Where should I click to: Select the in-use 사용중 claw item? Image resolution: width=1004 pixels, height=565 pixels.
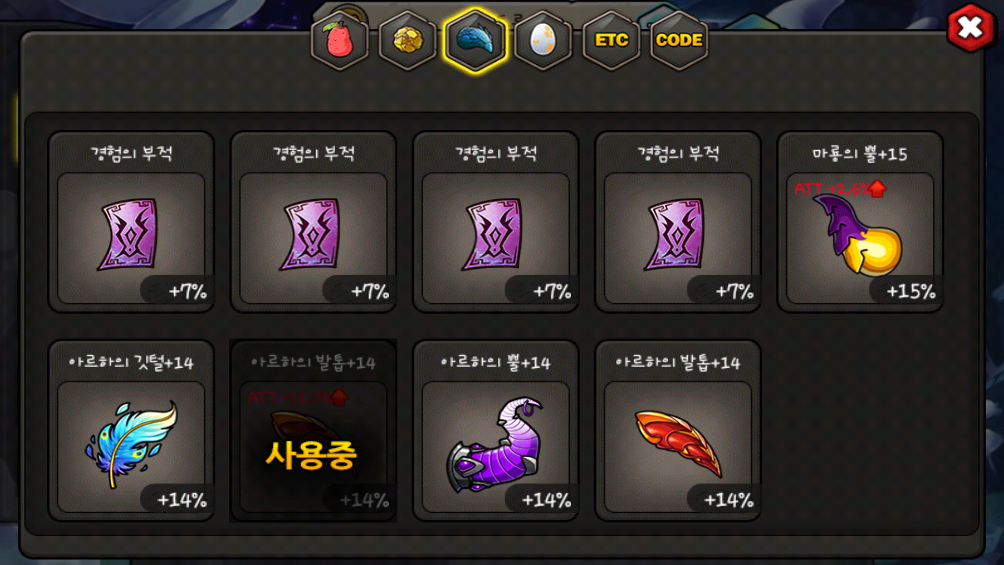[x=314, y=431]
